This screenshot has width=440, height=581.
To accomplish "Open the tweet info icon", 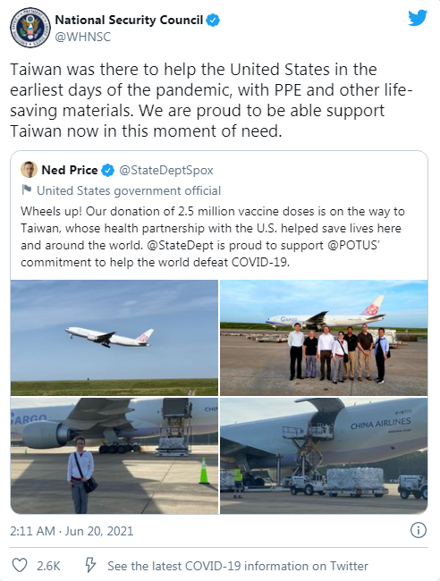I will pos(419,531).
